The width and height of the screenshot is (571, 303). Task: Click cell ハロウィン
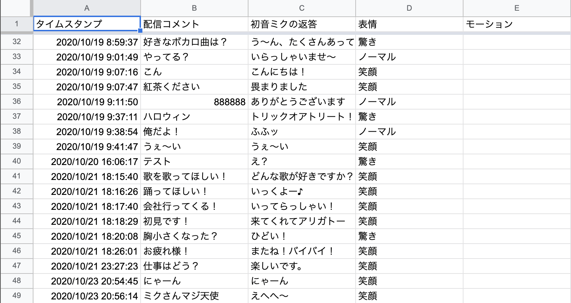point(194,117)
